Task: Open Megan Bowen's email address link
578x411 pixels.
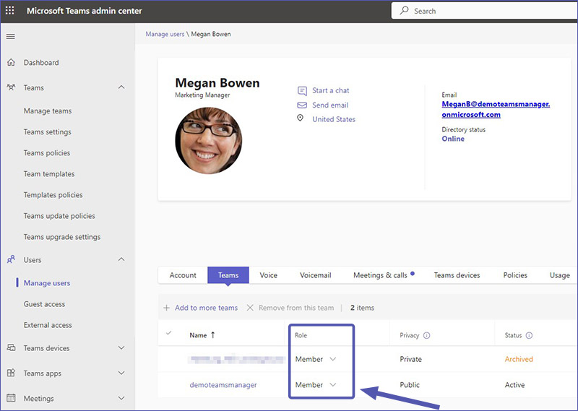Action: [496, 109]
